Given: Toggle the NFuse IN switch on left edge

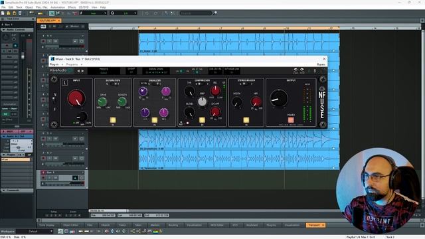Looking at the screenshot, I should (54, 101).
